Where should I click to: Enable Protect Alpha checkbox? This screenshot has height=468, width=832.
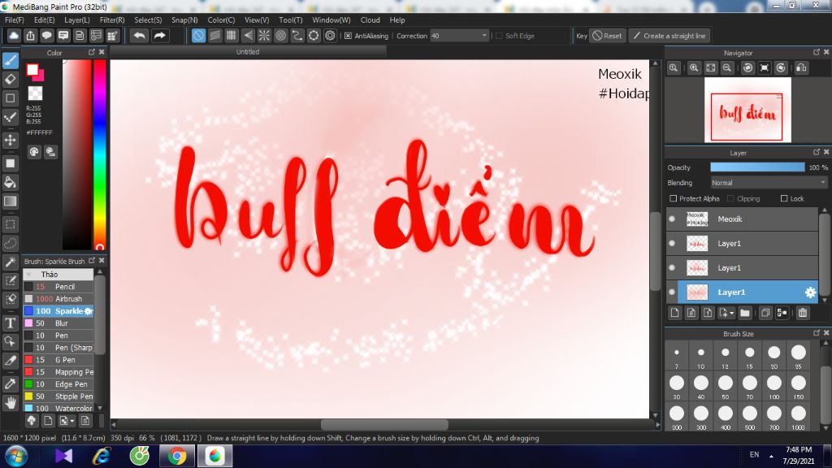pos(674,198)
